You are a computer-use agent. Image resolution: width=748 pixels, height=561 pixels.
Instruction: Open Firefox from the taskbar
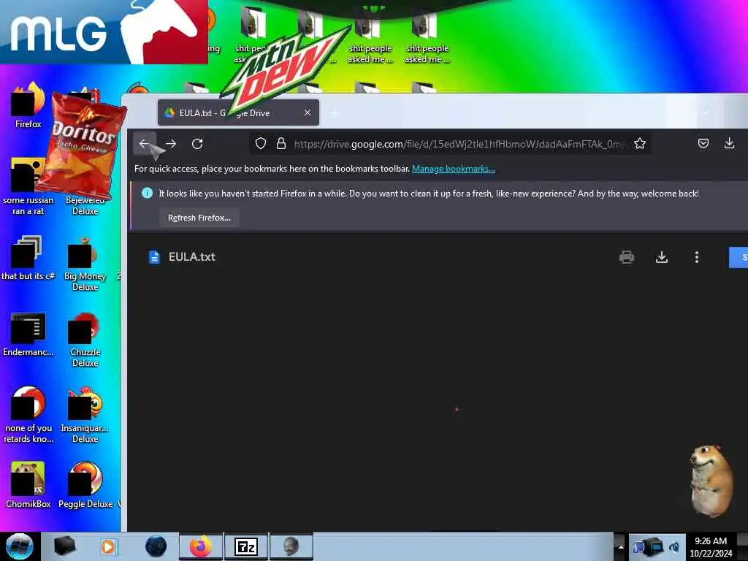coord(201,546)
